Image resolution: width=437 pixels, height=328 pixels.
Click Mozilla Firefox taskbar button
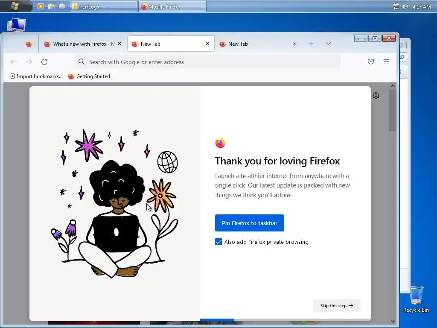point(172,6)
